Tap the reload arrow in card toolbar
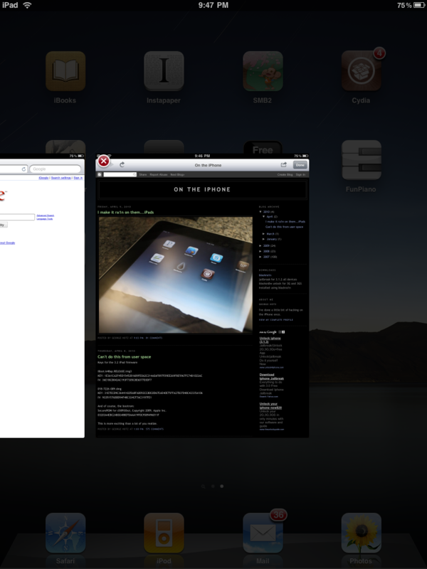The width and height of the screenshot is (427, 569). [122, 165]
